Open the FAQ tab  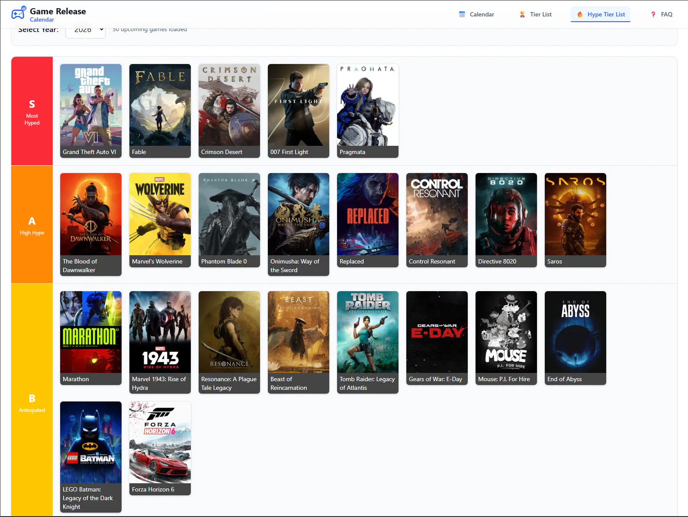661,14
